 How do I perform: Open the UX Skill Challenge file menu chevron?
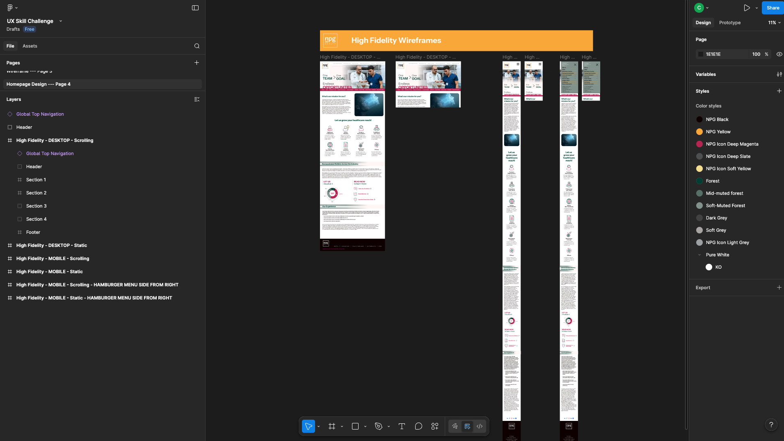point(61,21)
